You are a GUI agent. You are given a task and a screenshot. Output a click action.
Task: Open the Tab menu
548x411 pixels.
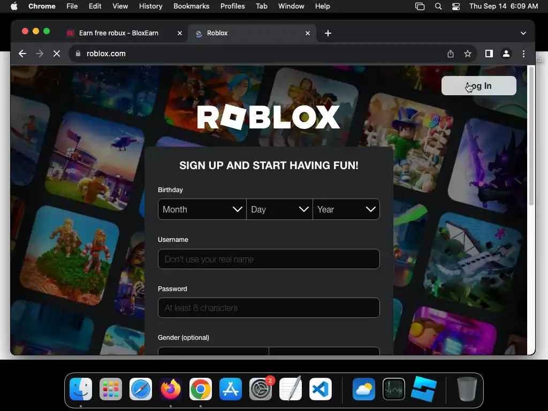[261, 6]
